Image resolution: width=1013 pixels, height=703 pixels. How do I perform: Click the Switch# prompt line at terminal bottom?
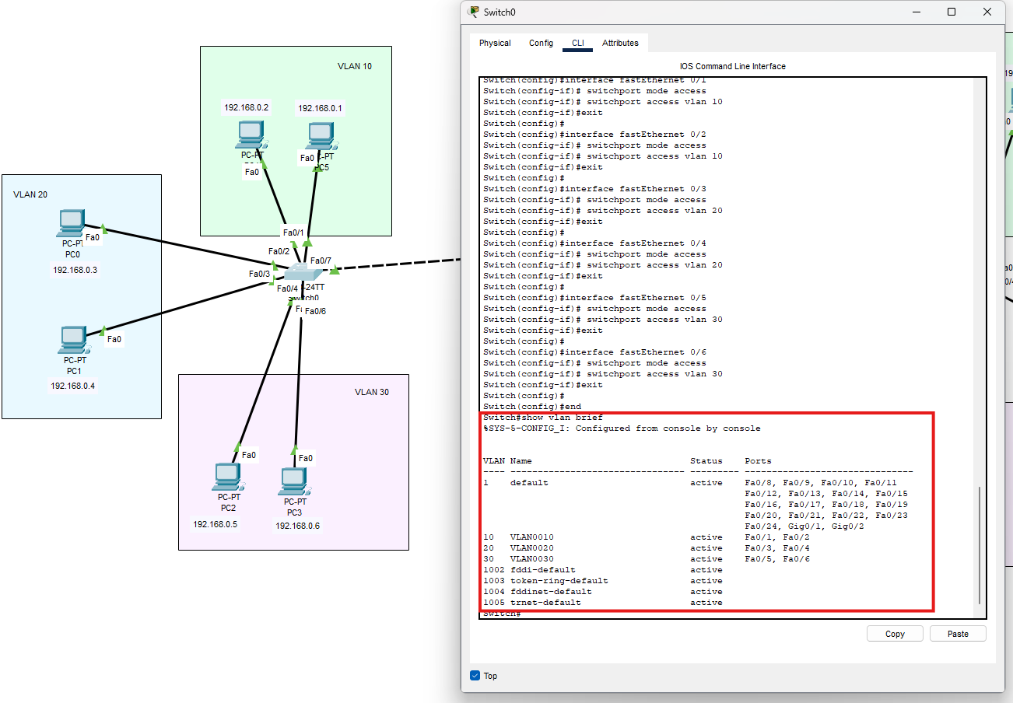pos(501,614)
